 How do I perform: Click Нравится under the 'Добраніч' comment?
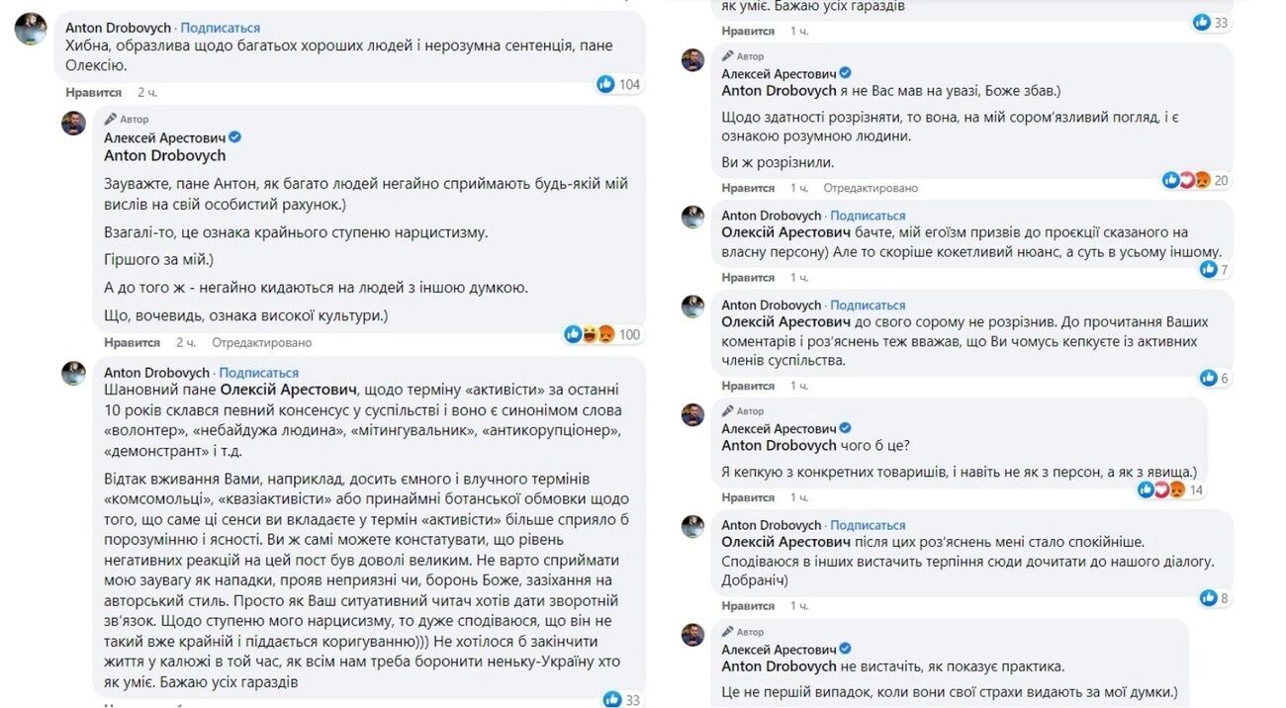click(748, 605)
